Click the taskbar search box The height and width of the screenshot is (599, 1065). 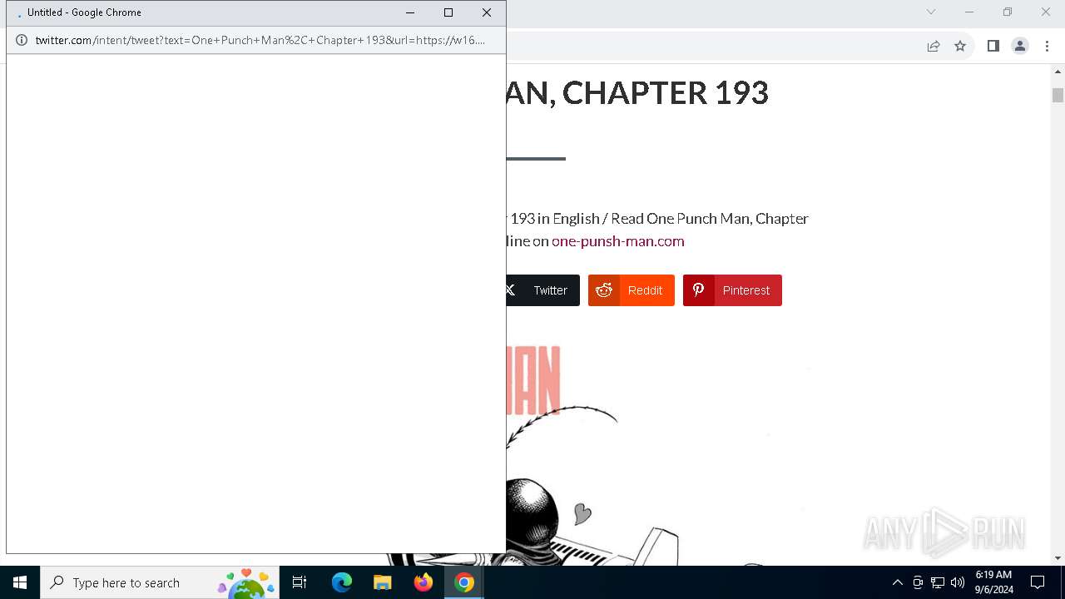160,582
